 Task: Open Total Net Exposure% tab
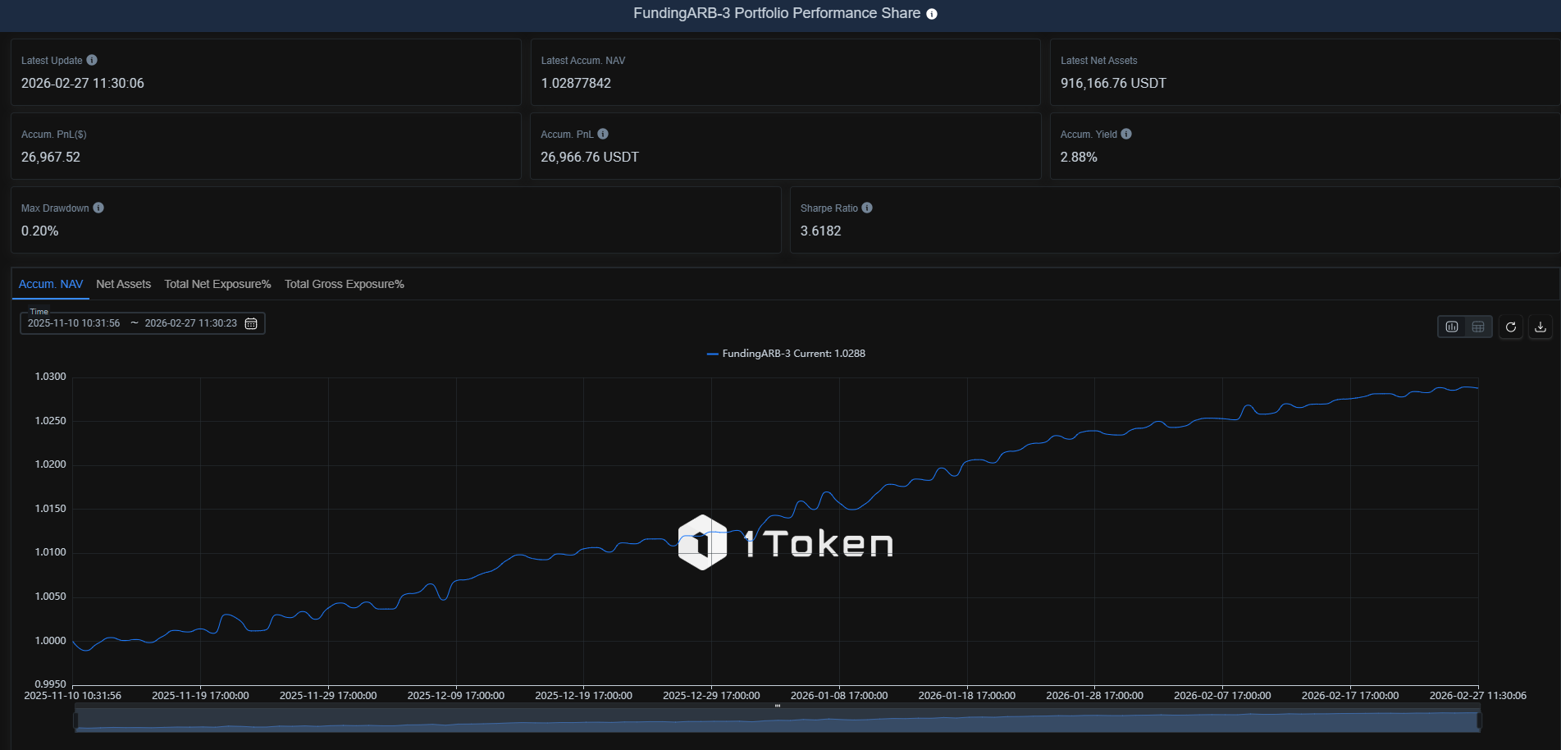(x=217, y=284)
